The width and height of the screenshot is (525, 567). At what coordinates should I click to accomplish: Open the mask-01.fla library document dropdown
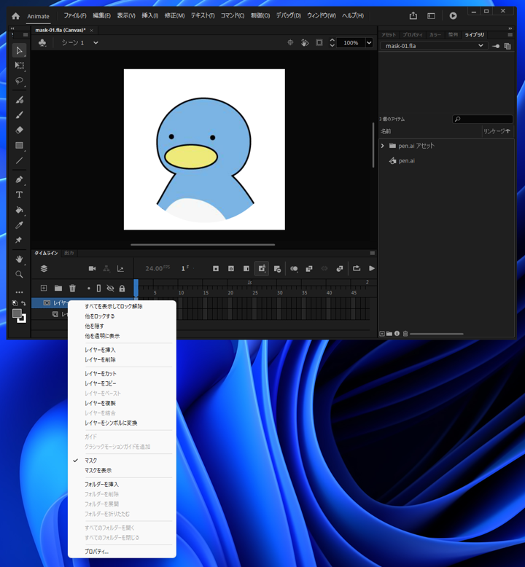434,46
